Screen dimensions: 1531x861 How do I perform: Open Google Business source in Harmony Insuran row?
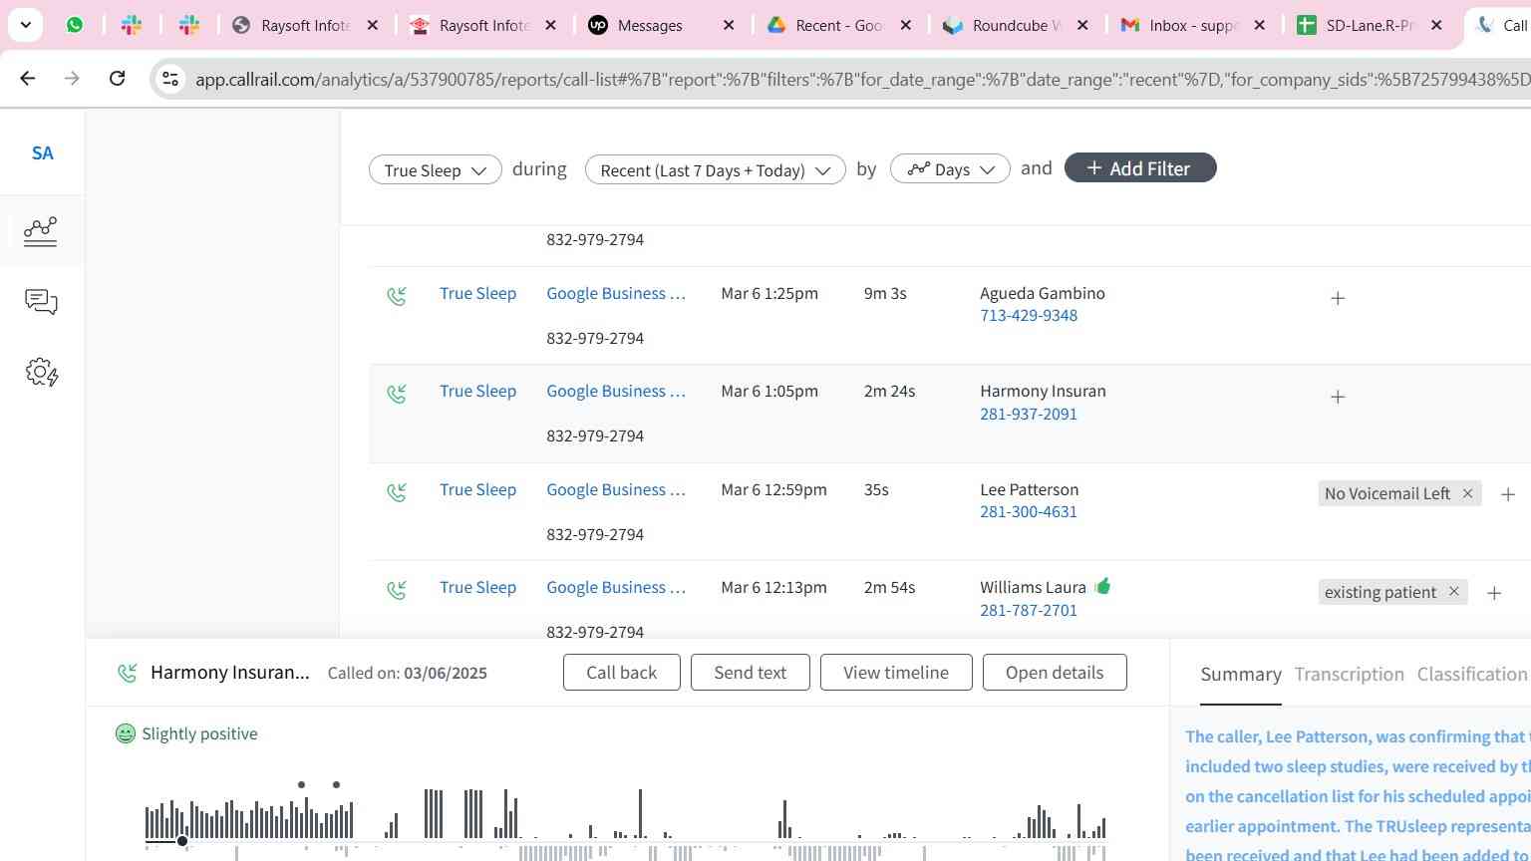[616, 392]
